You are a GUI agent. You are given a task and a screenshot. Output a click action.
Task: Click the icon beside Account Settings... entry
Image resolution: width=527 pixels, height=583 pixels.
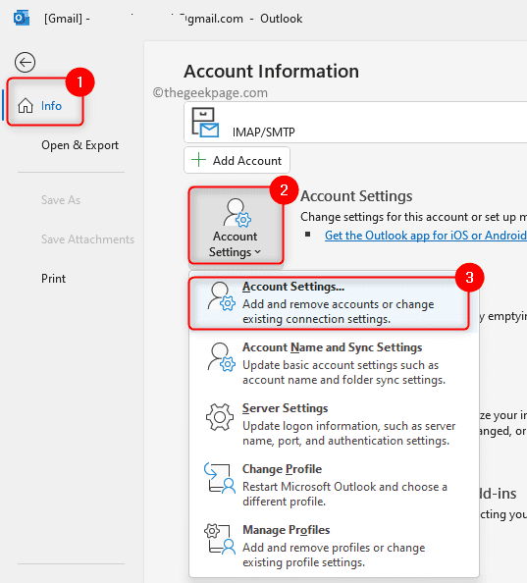[221, 296]
